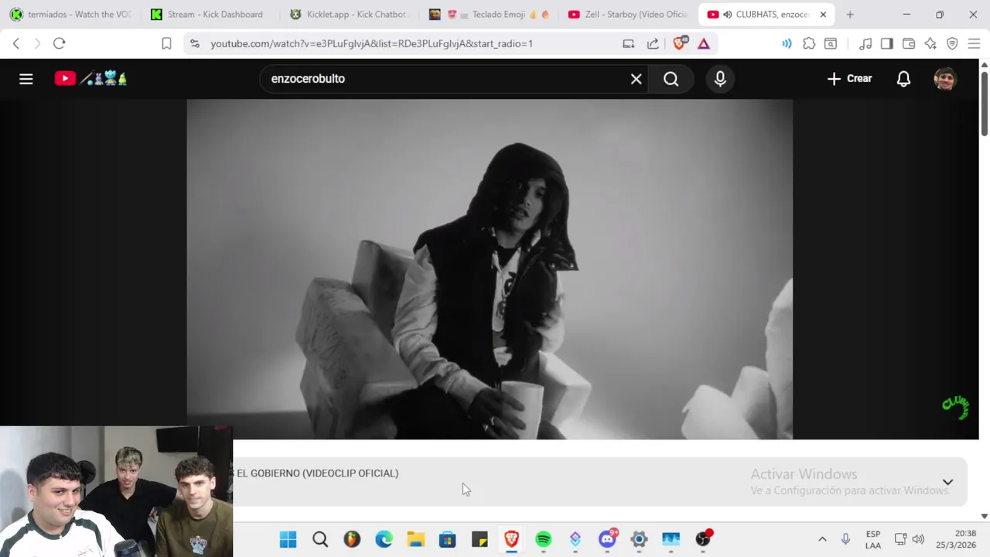Open Brave VPN shield icon
Viewport: 990px width, 557px height.
pyautogui.click(x=952, y=44)
